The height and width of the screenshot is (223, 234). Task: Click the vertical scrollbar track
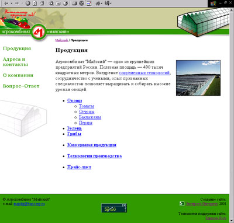pos(232,115)
